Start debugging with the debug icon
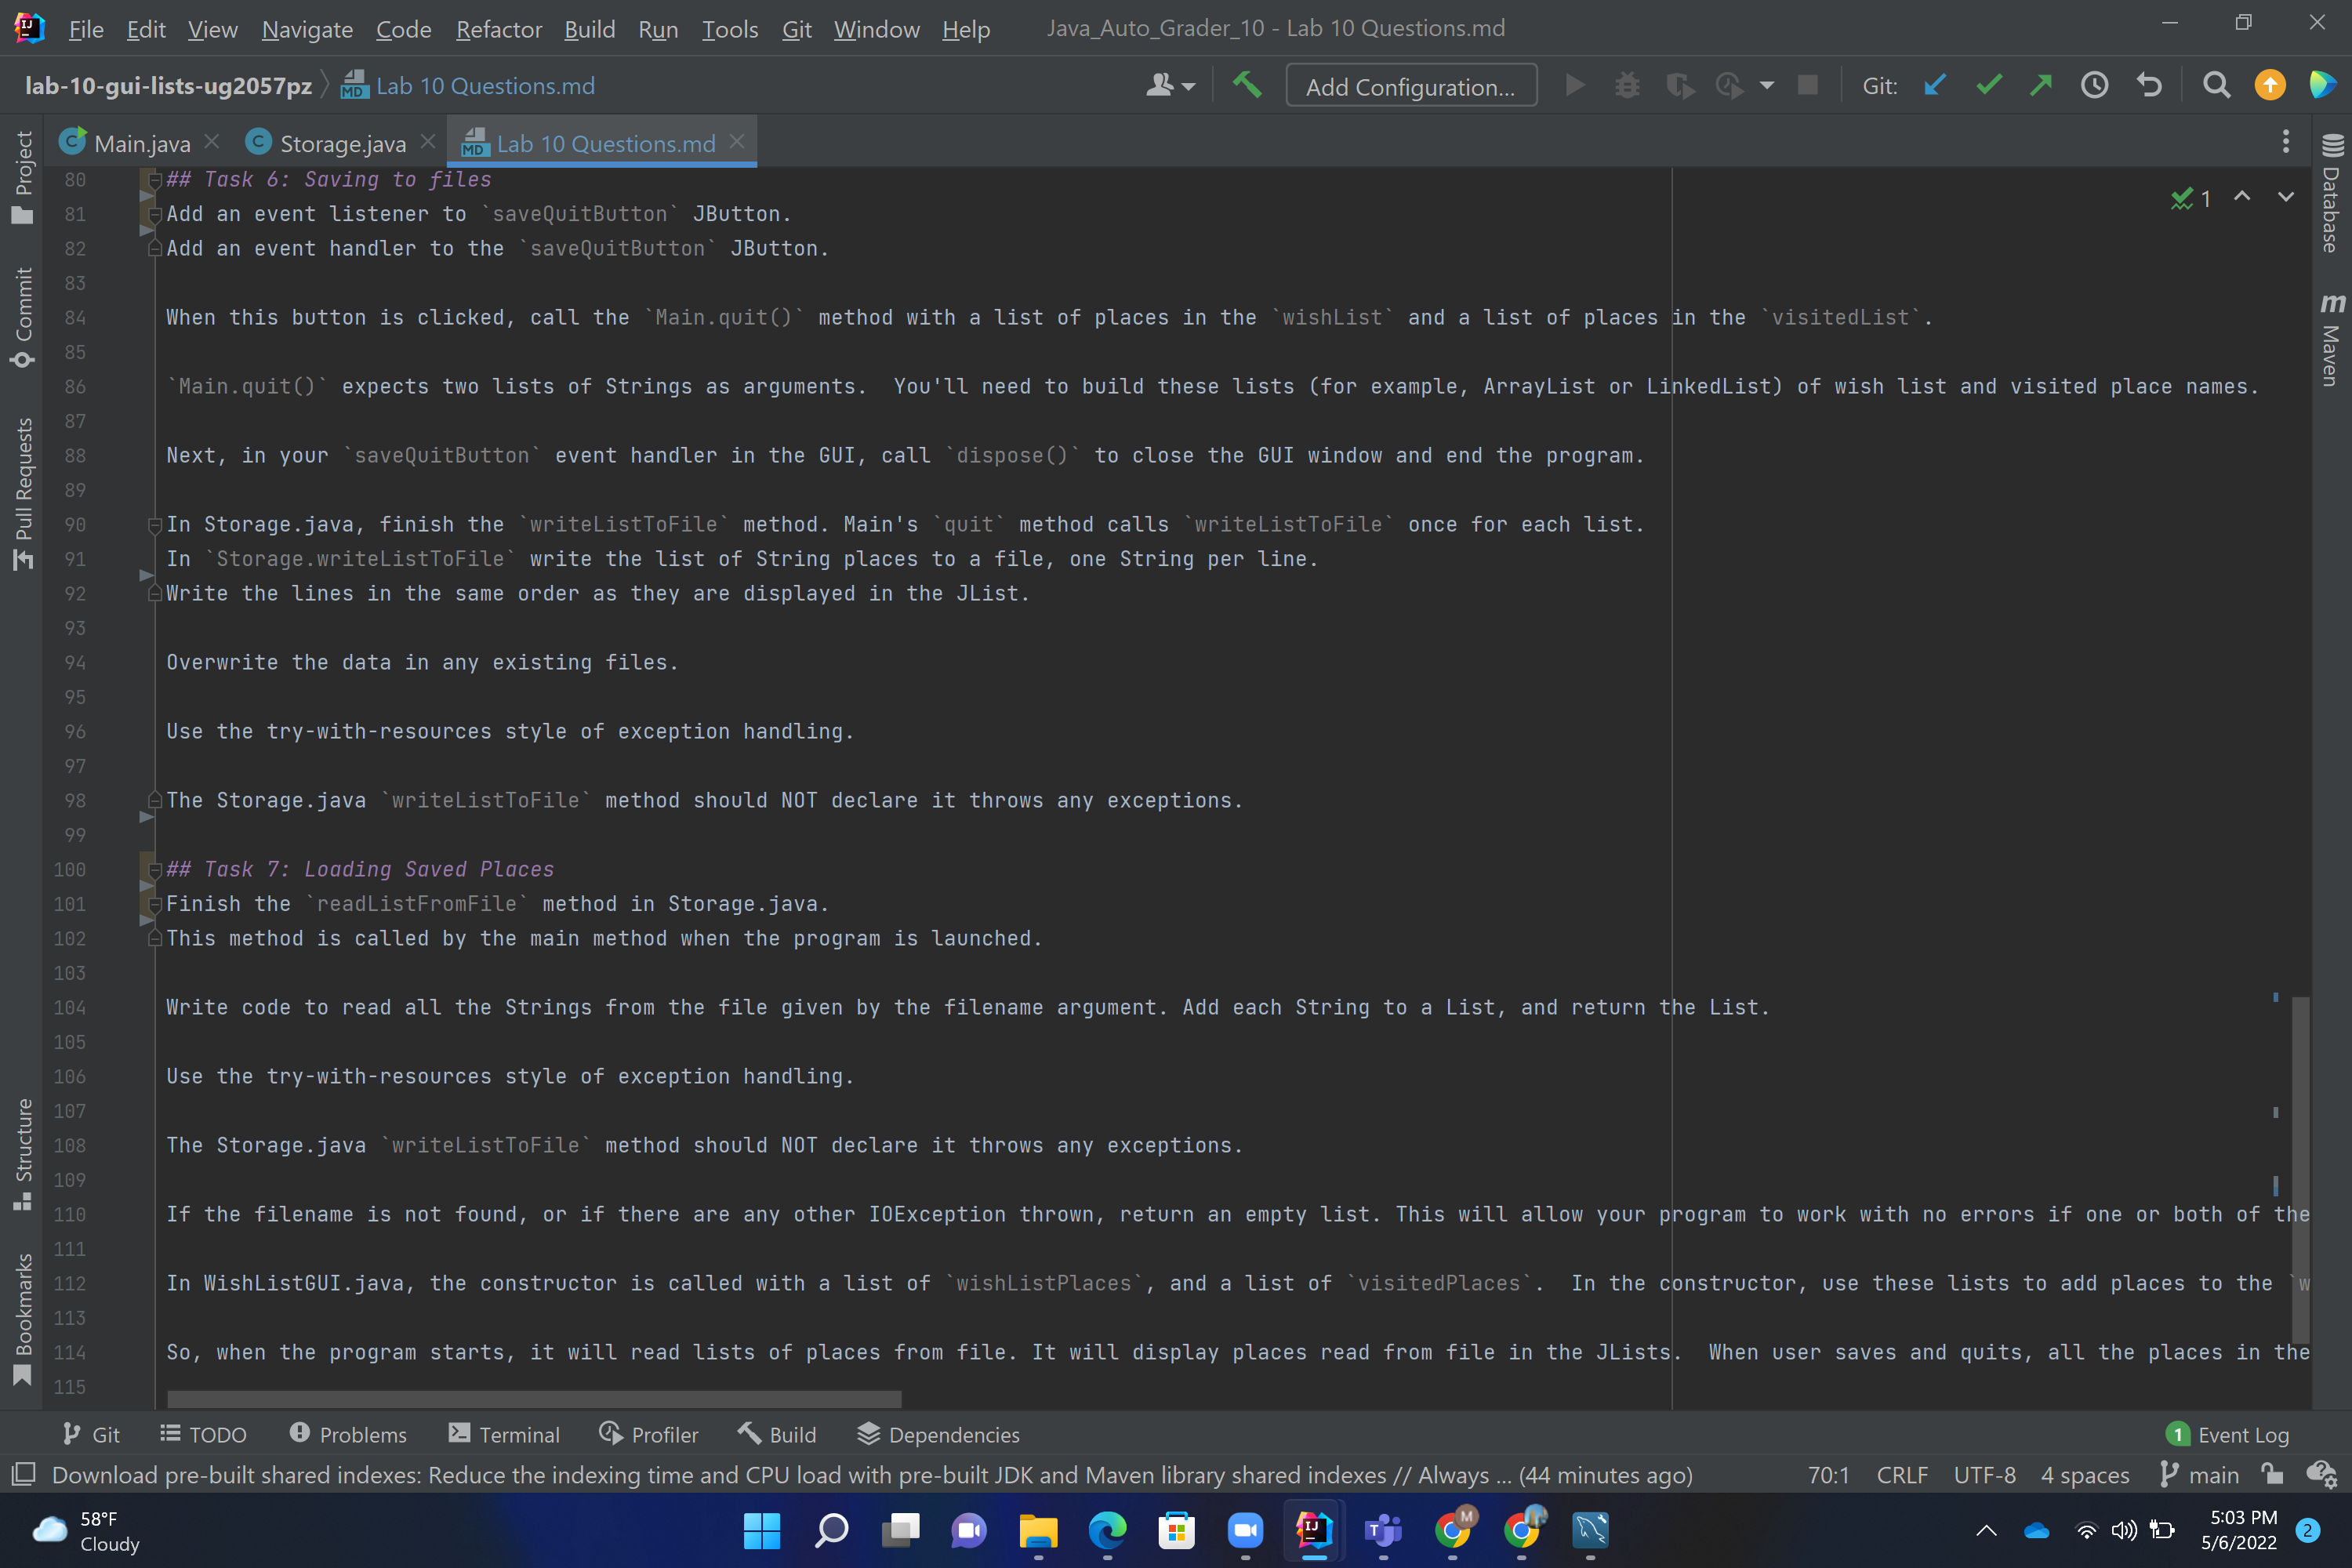The image size is (2352, 1568). pos(1627,85)
